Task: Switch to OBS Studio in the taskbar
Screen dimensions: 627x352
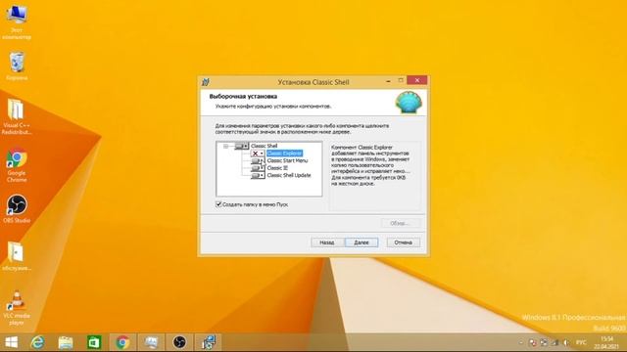Action: 179,342
